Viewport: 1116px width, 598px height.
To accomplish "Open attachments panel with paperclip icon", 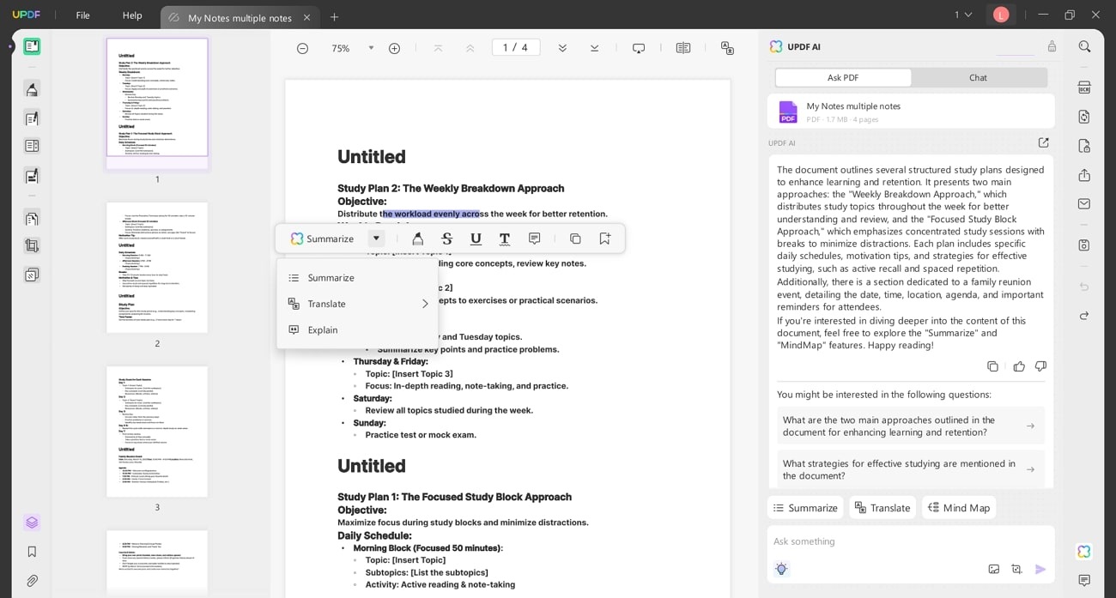I will [x=32, y=581].
